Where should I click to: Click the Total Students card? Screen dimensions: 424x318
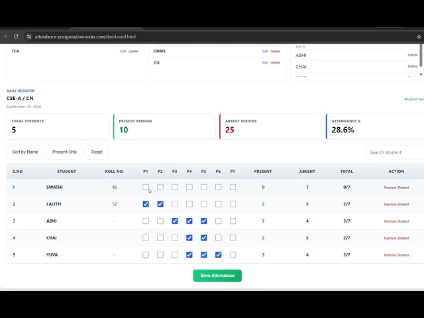coord(58,127)
